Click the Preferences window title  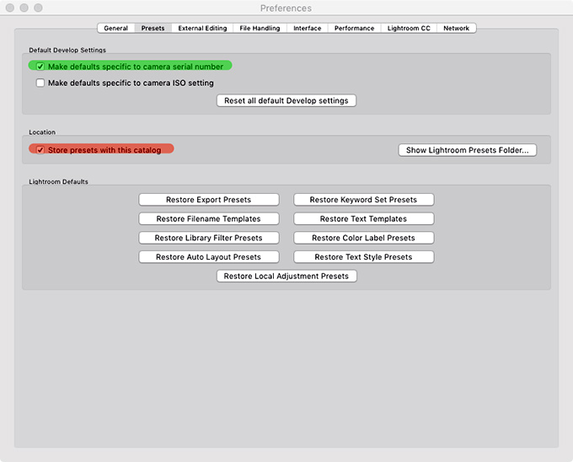[x=286, y=8]
